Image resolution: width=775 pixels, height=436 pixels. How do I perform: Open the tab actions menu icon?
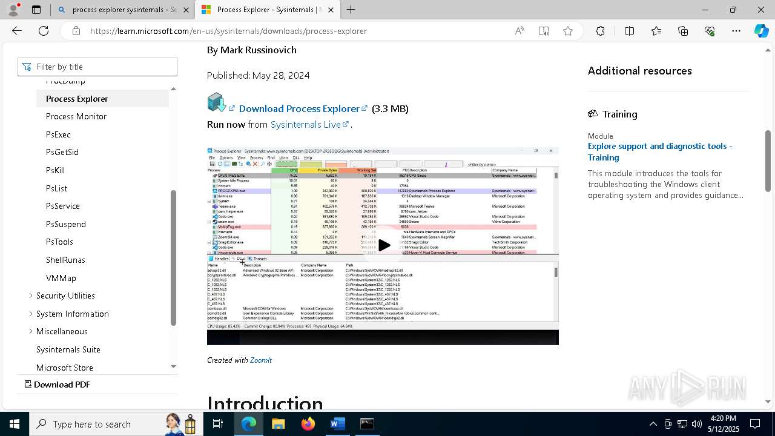point(36,10)
